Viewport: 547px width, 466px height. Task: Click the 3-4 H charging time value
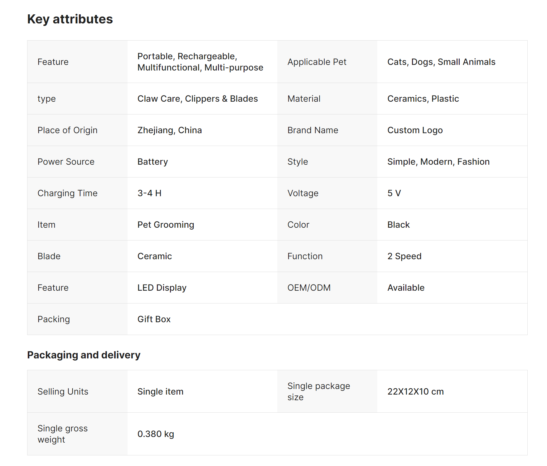[x=149, y=193]
